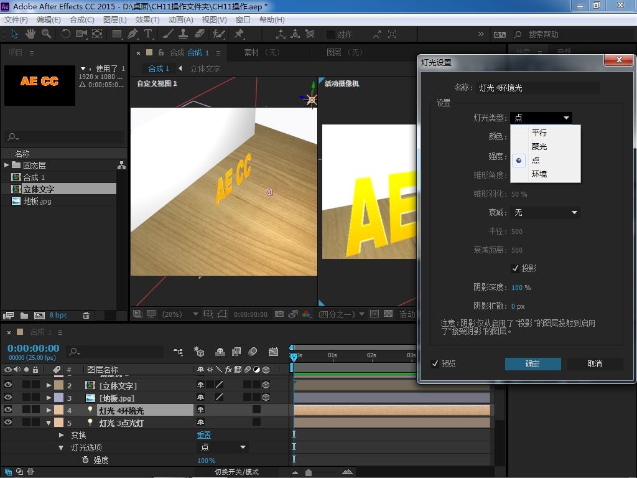Open the 图层(L) menu
This screenshot has width=637, height=478.
(x=115, y=19)
